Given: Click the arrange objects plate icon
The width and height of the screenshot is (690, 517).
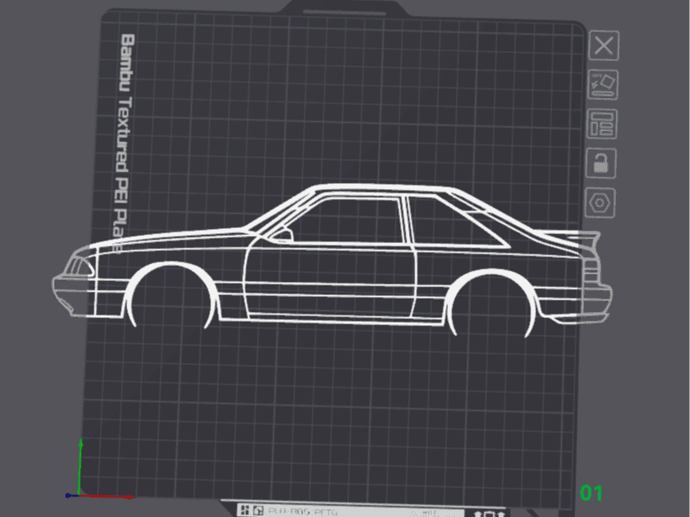Looking at the screenshot, I should (x=602, y=124).
